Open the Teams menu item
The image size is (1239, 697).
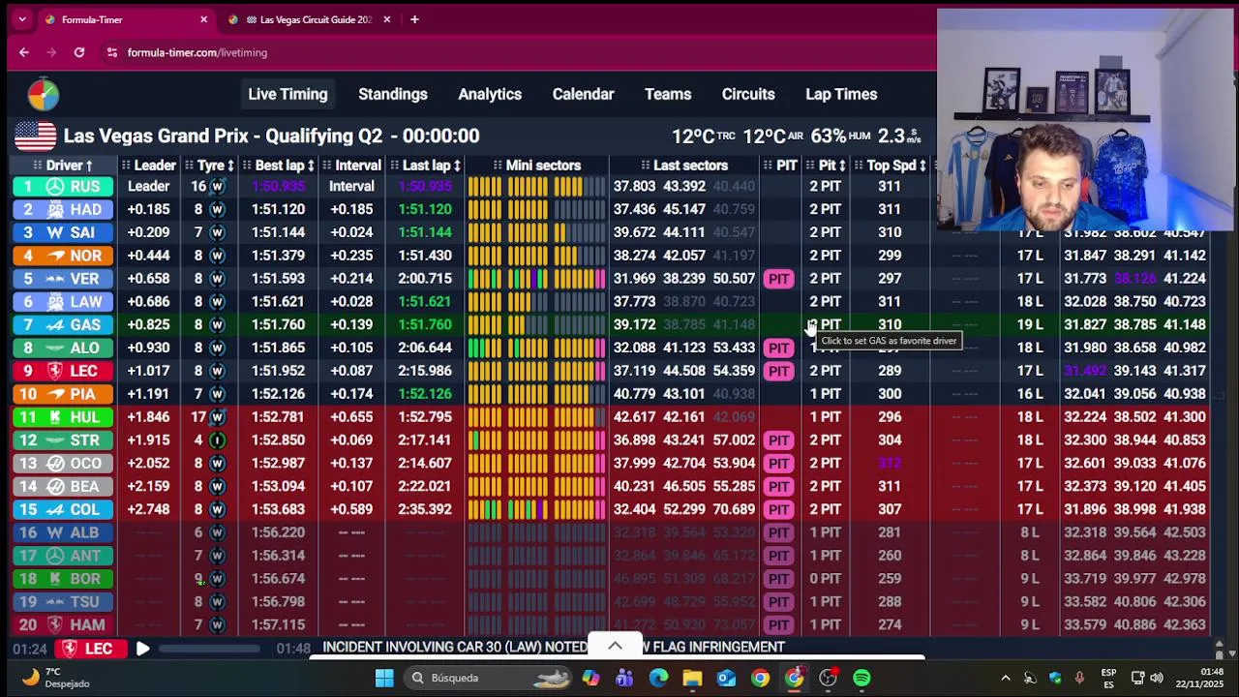pos(668,94)
